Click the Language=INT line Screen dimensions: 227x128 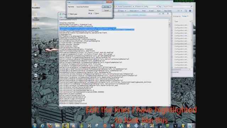(x=65, y=34)
